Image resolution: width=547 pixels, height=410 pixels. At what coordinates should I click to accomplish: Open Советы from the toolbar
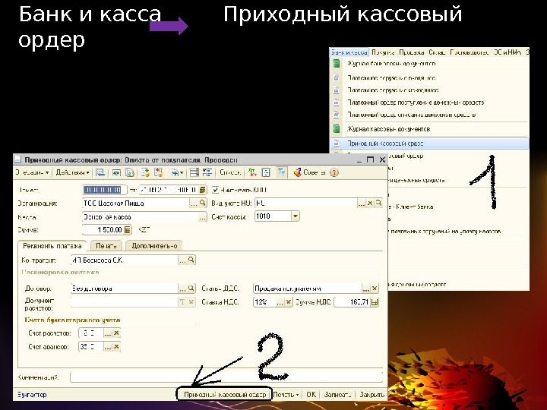point(310,172)
